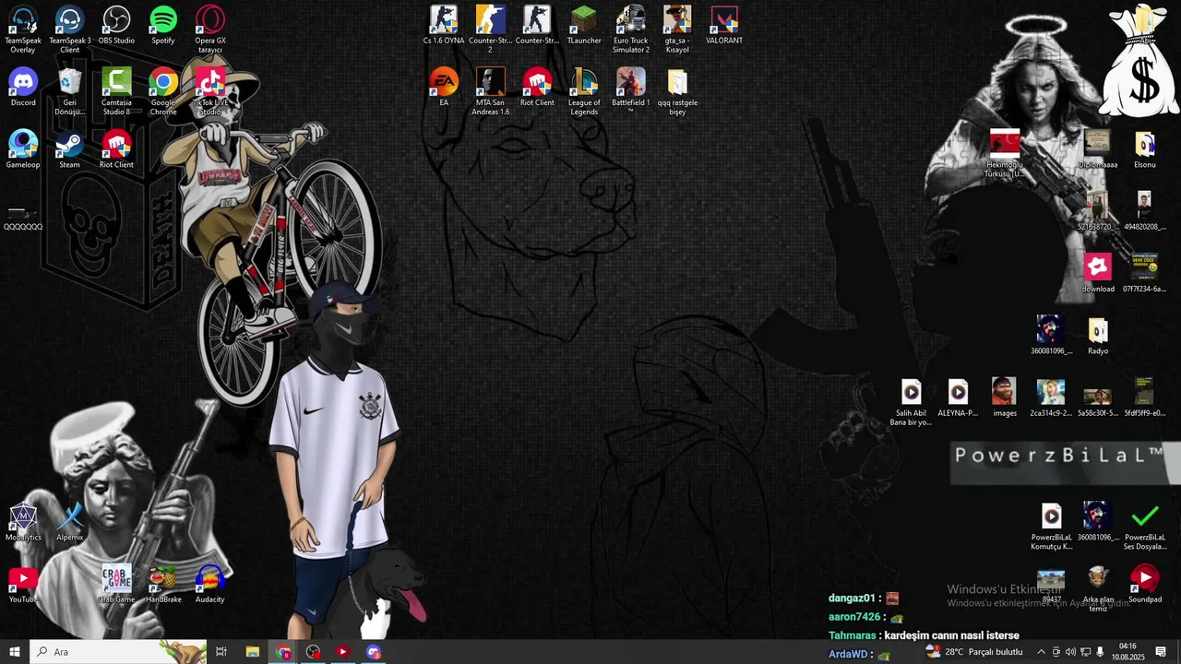
Task: Open the Gameloop desktop icon
Action: tap(23, 149)
